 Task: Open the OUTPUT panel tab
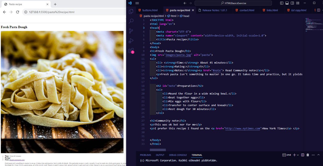pyautogui.click(x=160, y=155)
